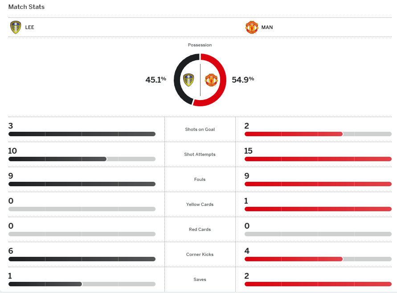
Task: Click the Manchester United Corner Kicks bar
Action: point(318,259)
